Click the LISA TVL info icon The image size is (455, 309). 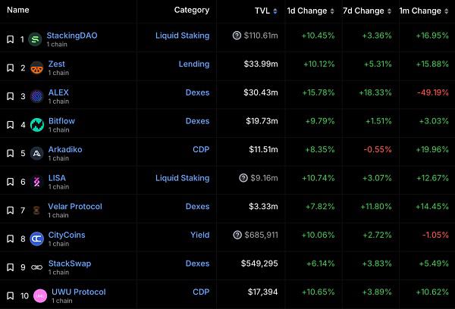coord(243,178)
